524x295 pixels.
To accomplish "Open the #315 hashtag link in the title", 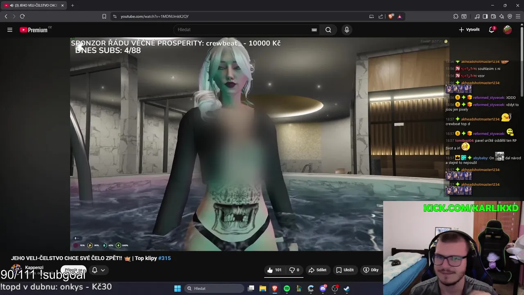I will click(x=165, y=258).
